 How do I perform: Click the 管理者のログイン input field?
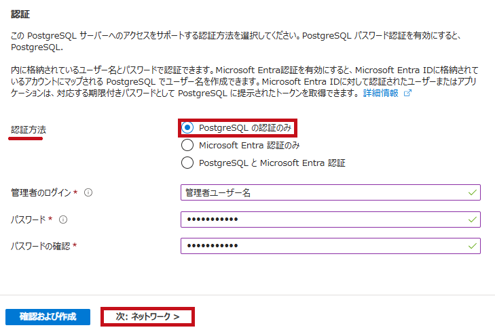tap(331, 192)
